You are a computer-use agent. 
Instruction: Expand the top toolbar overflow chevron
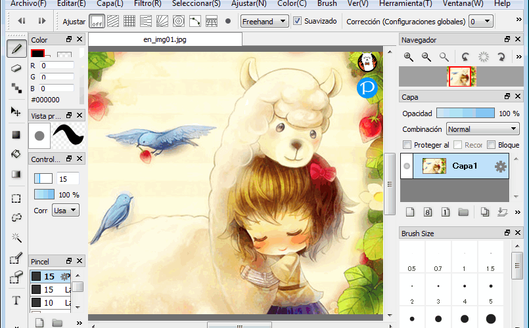click(x=519, y=20)
